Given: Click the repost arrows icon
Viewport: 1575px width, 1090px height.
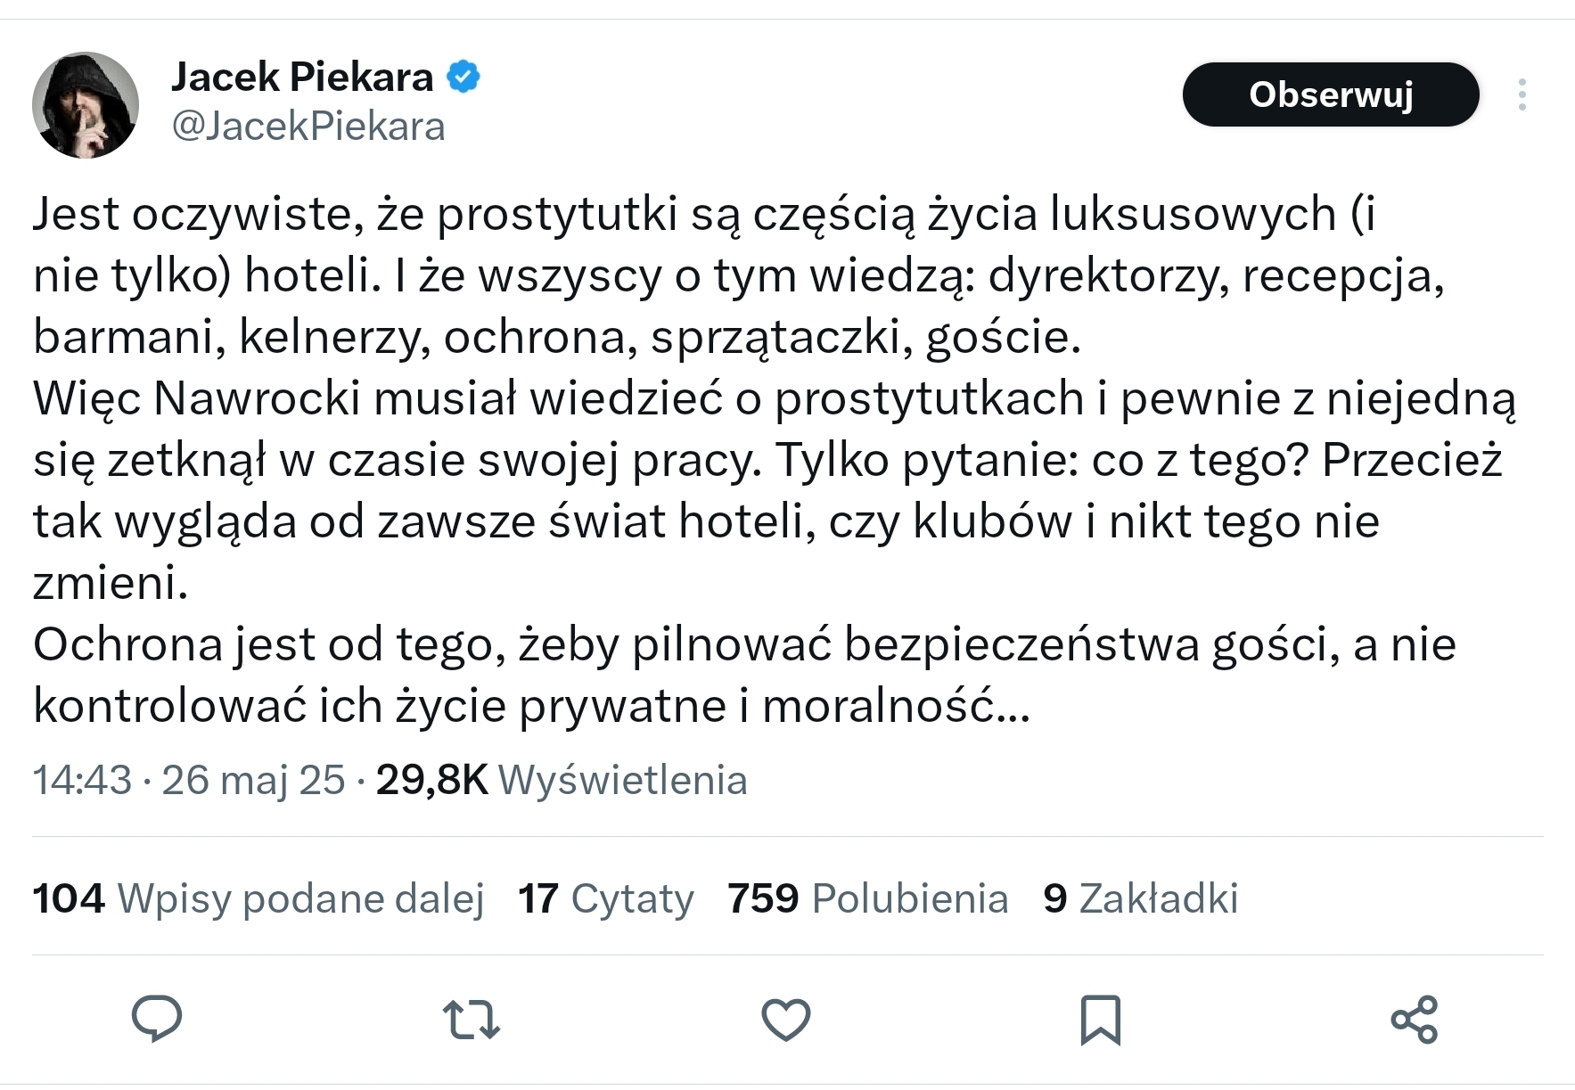Looking at the screenshot, I should pos(472,1019).
